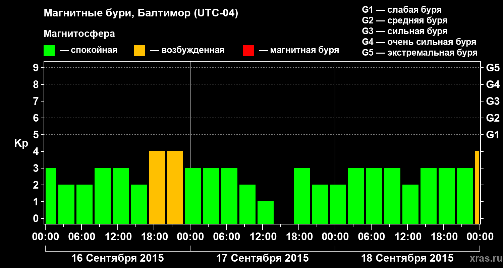
Task: Click the Kp 2 bar at 09:00 on 17 September
Action: point(247,204)
